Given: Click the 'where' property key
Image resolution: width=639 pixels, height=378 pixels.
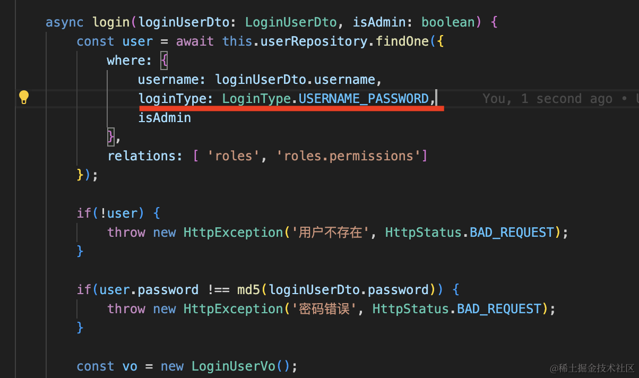Looking at the screenshot, I should [x=126, y=61].
